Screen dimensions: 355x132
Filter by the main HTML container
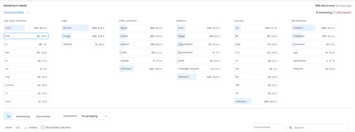(141, 53)
